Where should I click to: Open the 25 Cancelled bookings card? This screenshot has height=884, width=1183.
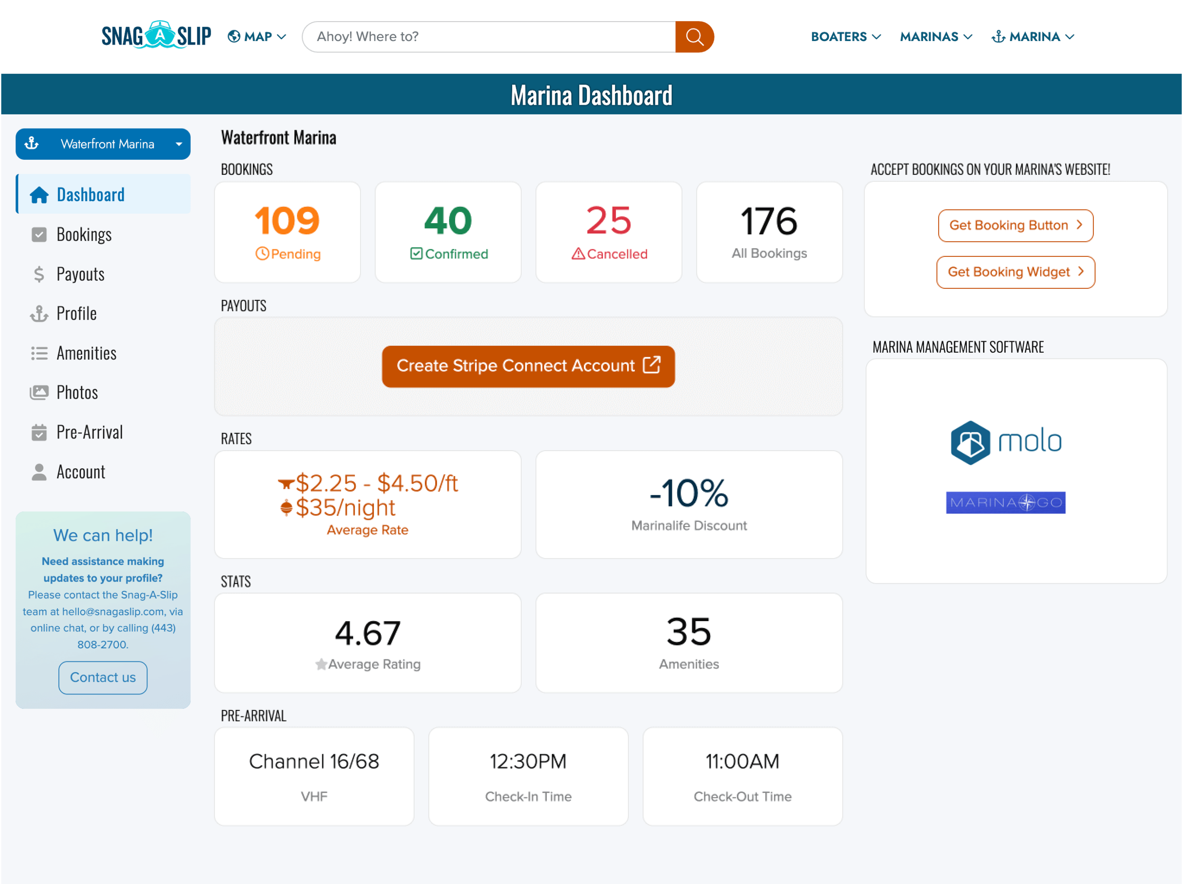608,232
